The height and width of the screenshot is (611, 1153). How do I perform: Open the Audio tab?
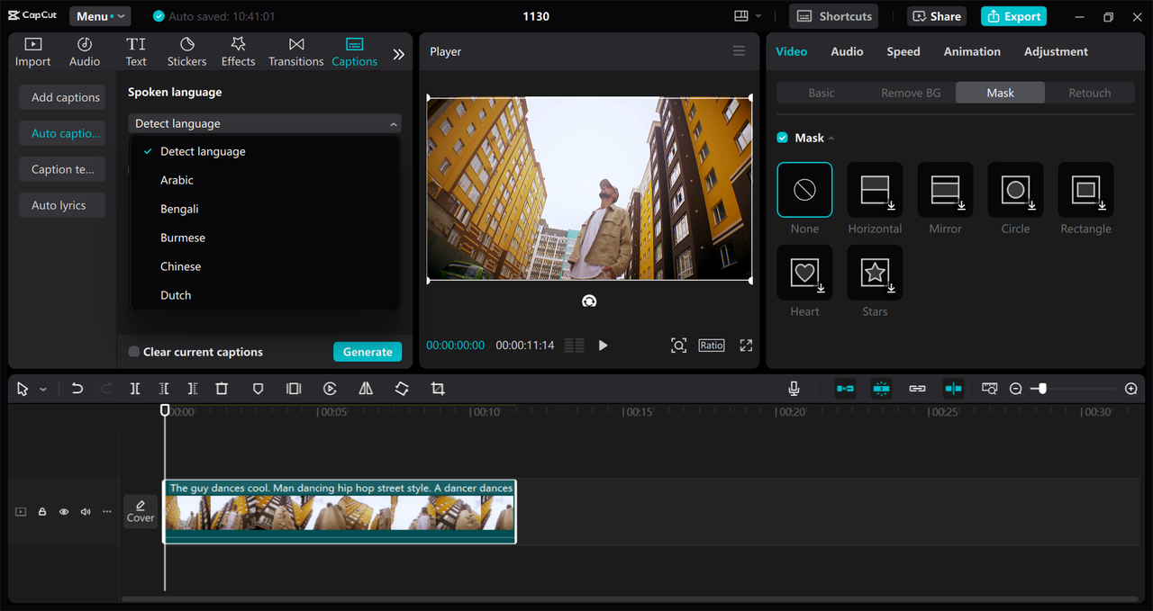pyautogui.click(x=85, y=52)
